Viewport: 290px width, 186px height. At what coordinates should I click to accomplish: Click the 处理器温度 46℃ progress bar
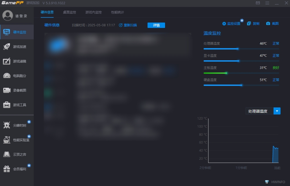(242, 49)
